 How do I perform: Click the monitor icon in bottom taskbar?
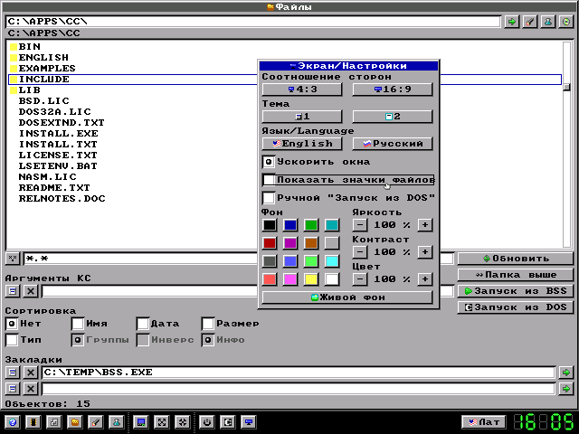249,422
